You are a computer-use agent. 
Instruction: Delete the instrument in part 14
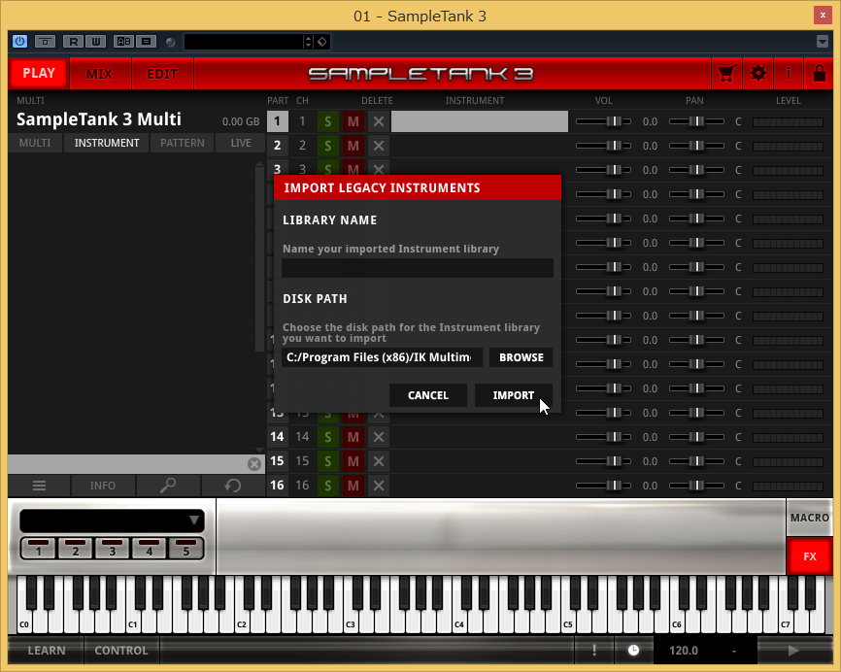(x=378, y=437)
